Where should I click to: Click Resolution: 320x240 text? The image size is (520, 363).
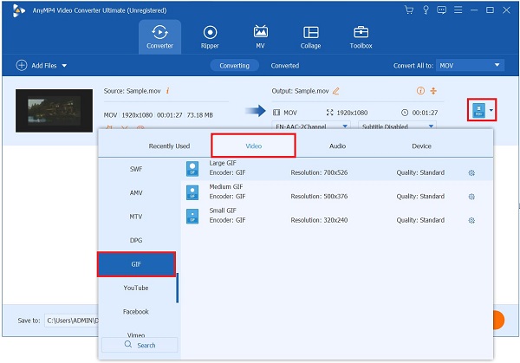tap(319, 220)
